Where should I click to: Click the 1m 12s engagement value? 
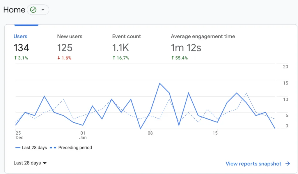[x=186, y=48]
